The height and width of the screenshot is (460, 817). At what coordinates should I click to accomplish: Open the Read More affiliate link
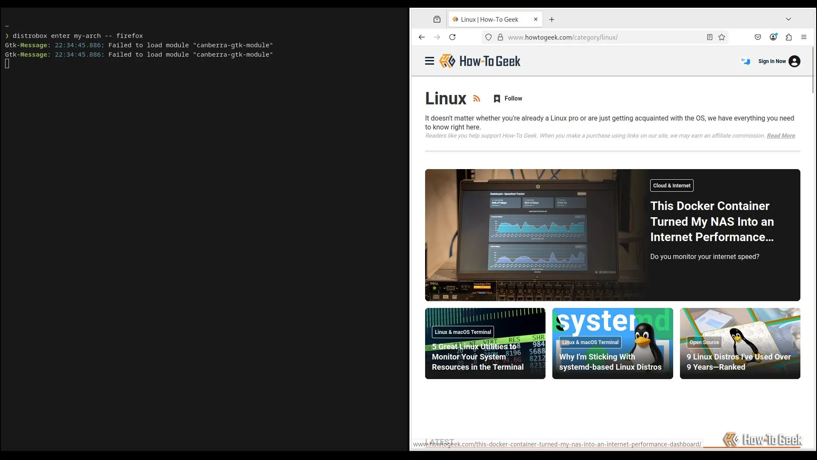pos(780,135)
